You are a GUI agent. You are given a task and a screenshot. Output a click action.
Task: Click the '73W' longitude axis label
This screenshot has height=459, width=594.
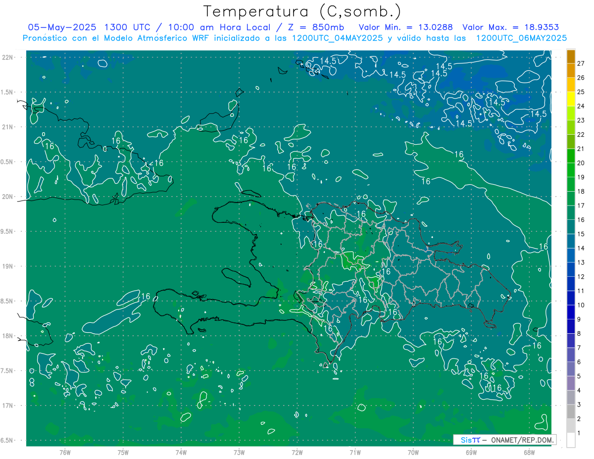(x=239, y=453)
